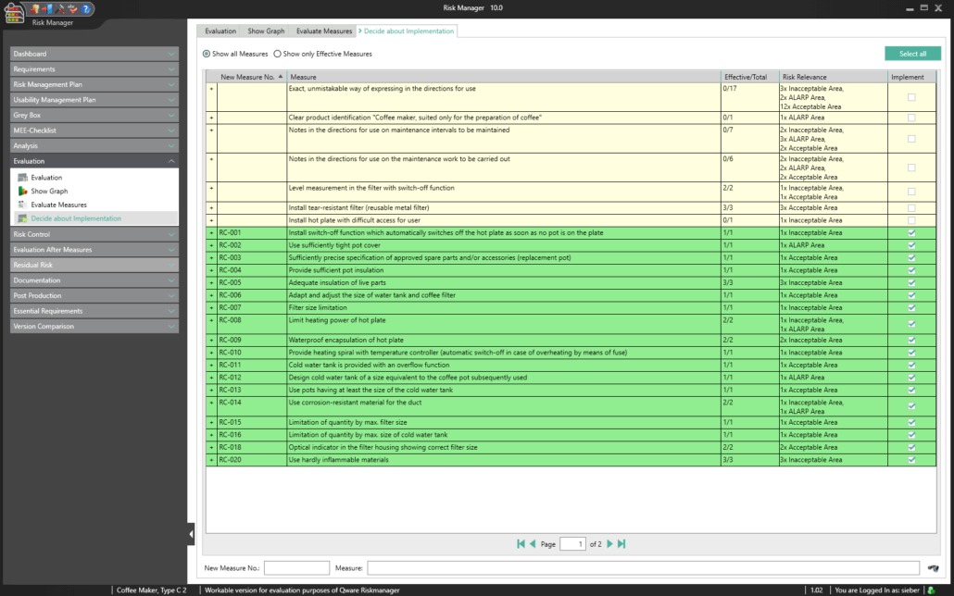Collapse the sidebar with the left arrow handle
This screenshot has height=596, width=954.
pos(191,534)
